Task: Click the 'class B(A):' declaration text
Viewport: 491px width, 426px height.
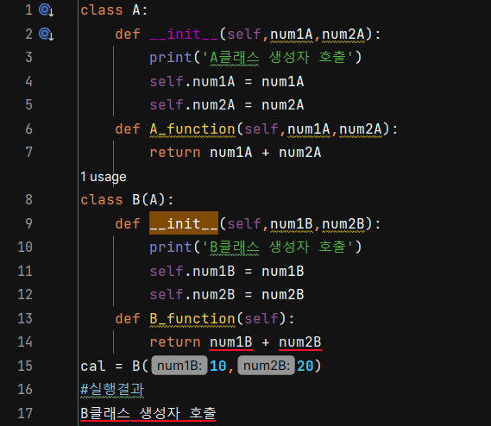Action: tap(127, 200)
